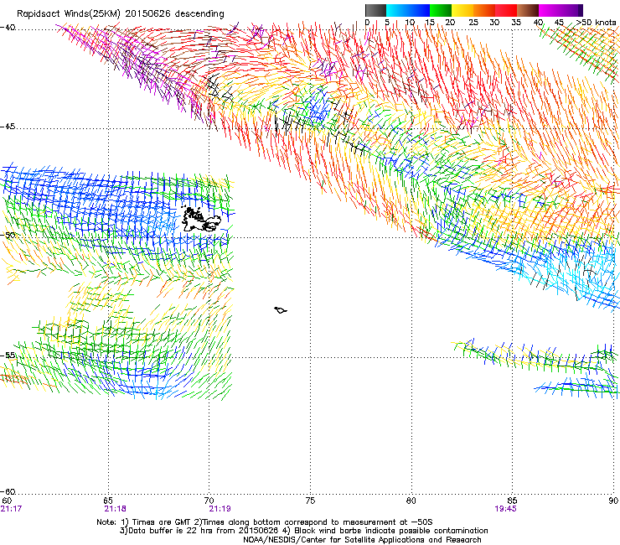Viewport: 620px width, 545px height.
Task: Click the brown 35-40 knots legend segment
Action: (528, 10)
